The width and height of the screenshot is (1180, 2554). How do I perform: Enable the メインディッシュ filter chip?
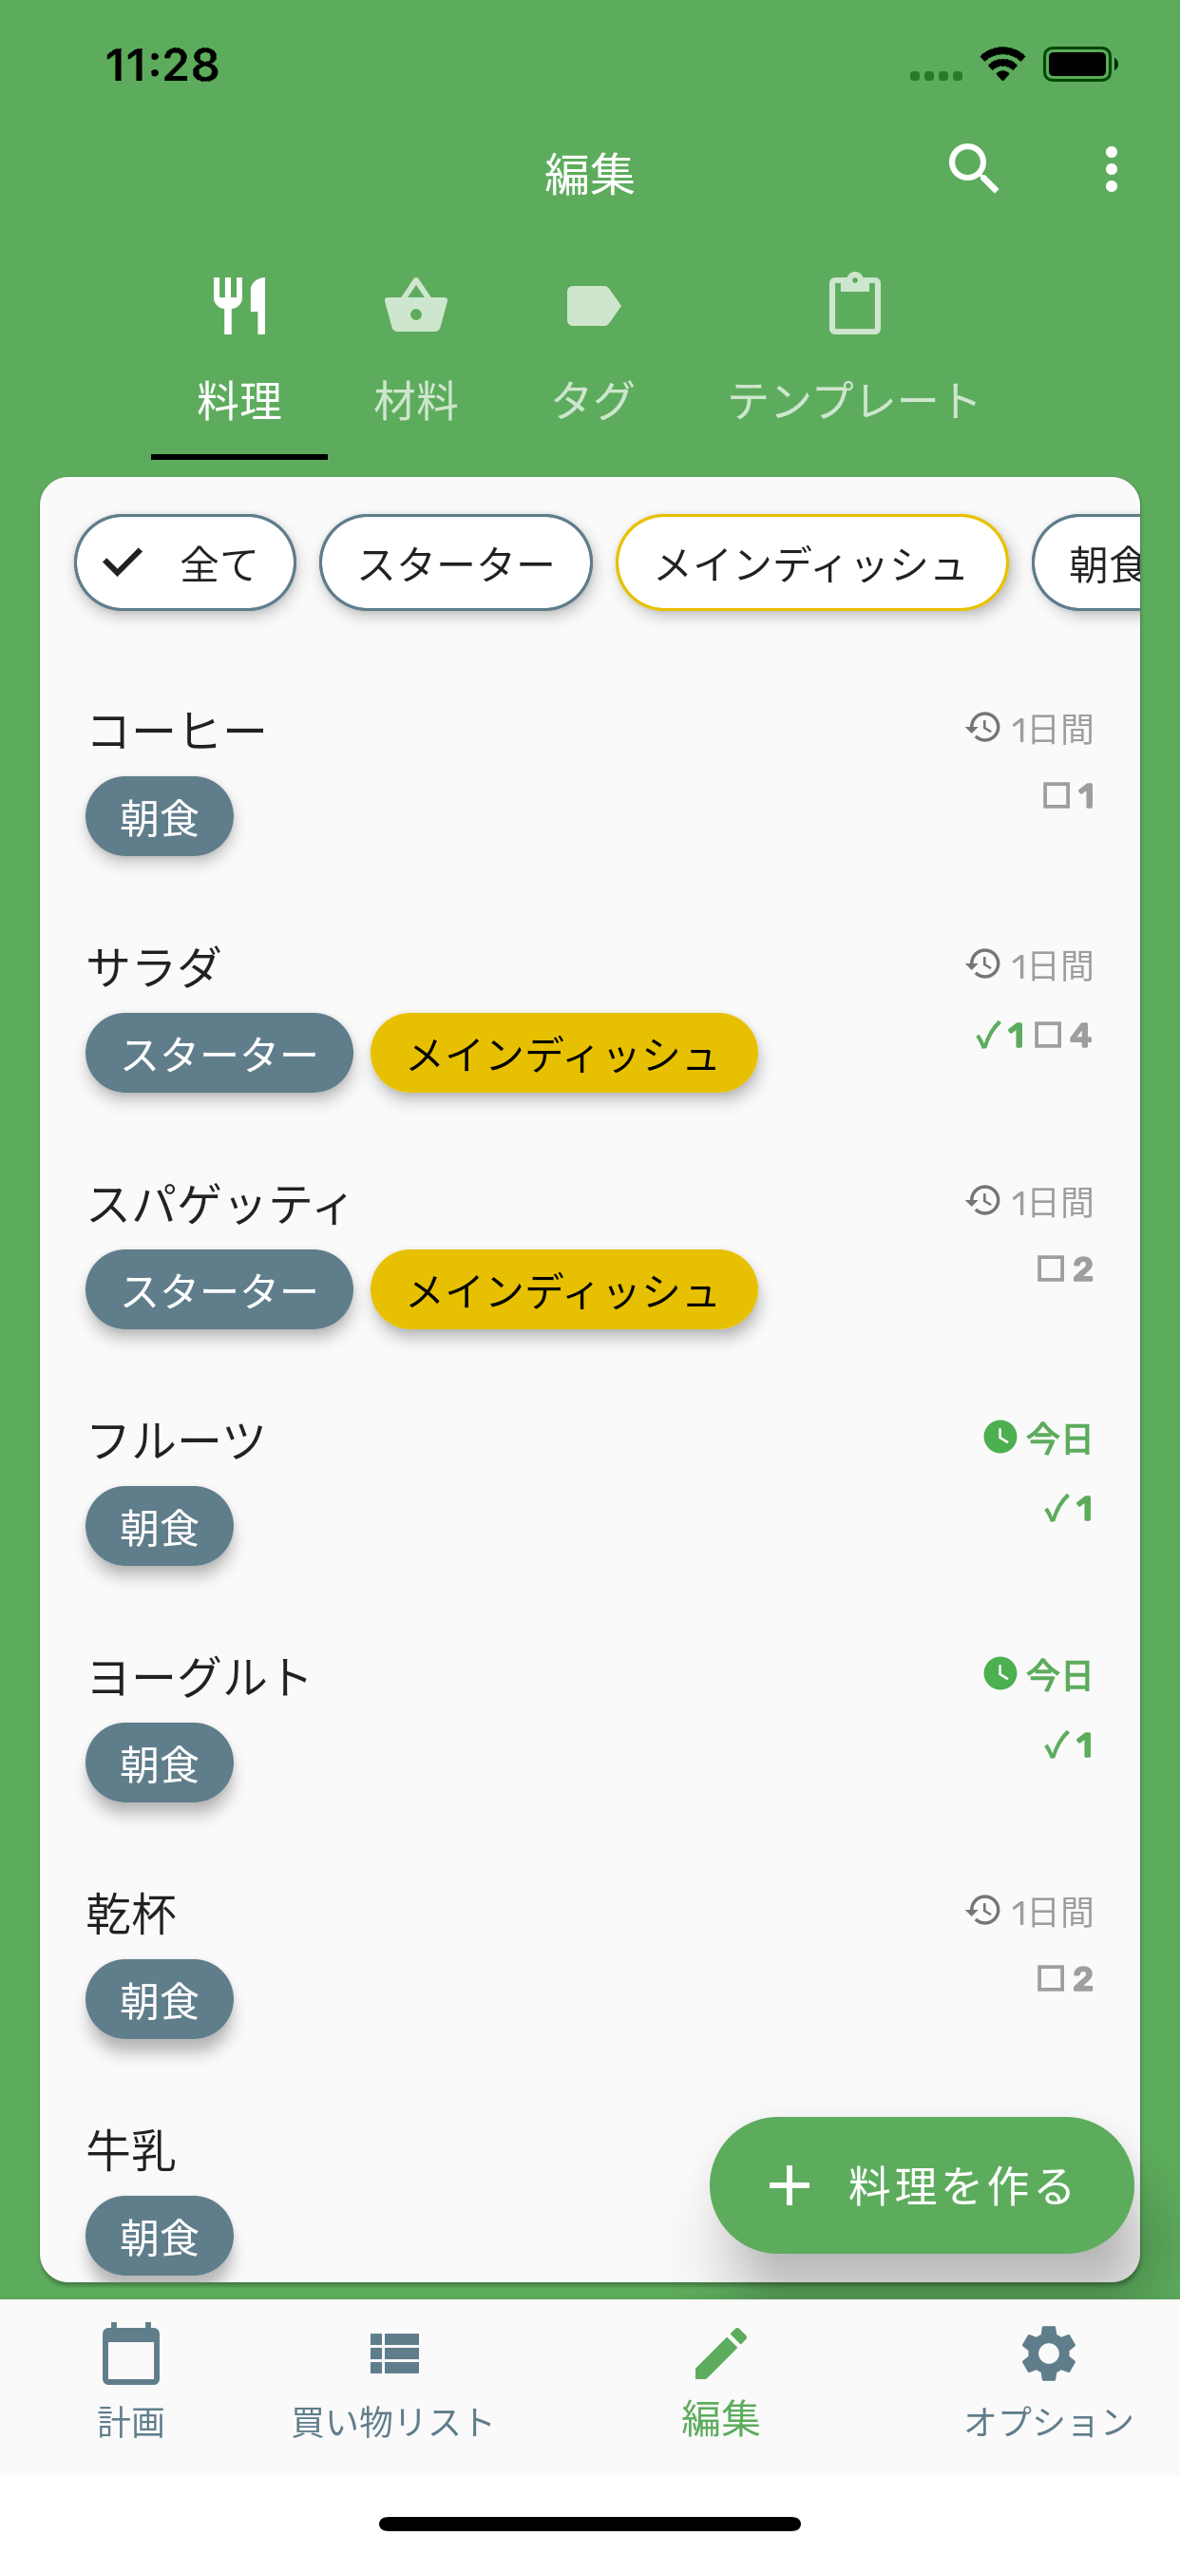coord(811,563)
